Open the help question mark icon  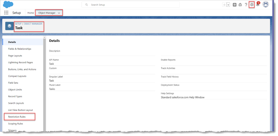tap(246, 5)
